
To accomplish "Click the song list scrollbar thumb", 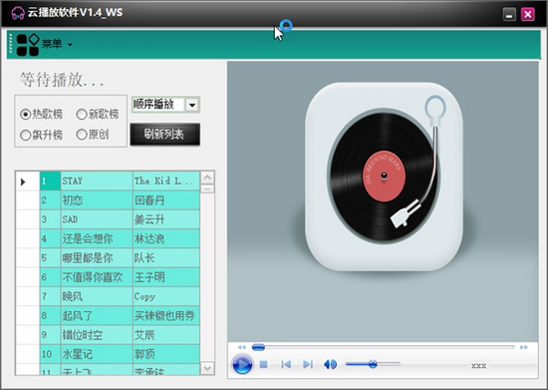I will pyautogui.click(x=207, y=189).
